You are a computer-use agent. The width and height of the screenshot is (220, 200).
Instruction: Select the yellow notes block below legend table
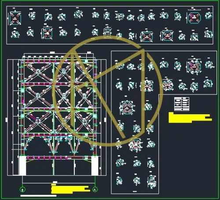[190, 117]
